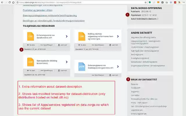The height and width of the screenshot is (116, 186).
Task: Open the orange extension icon in toolbar
Action: pos(158,2)
